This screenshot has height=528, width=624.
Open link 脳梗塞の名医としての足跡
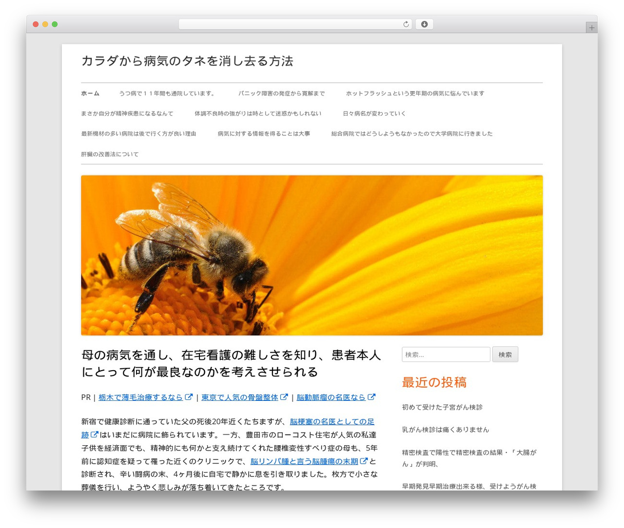(x=332, y=422)
